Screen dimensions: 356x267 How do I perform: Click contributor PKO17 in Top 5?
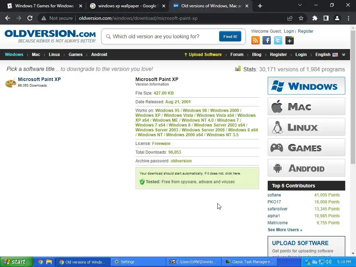(274, 202)
